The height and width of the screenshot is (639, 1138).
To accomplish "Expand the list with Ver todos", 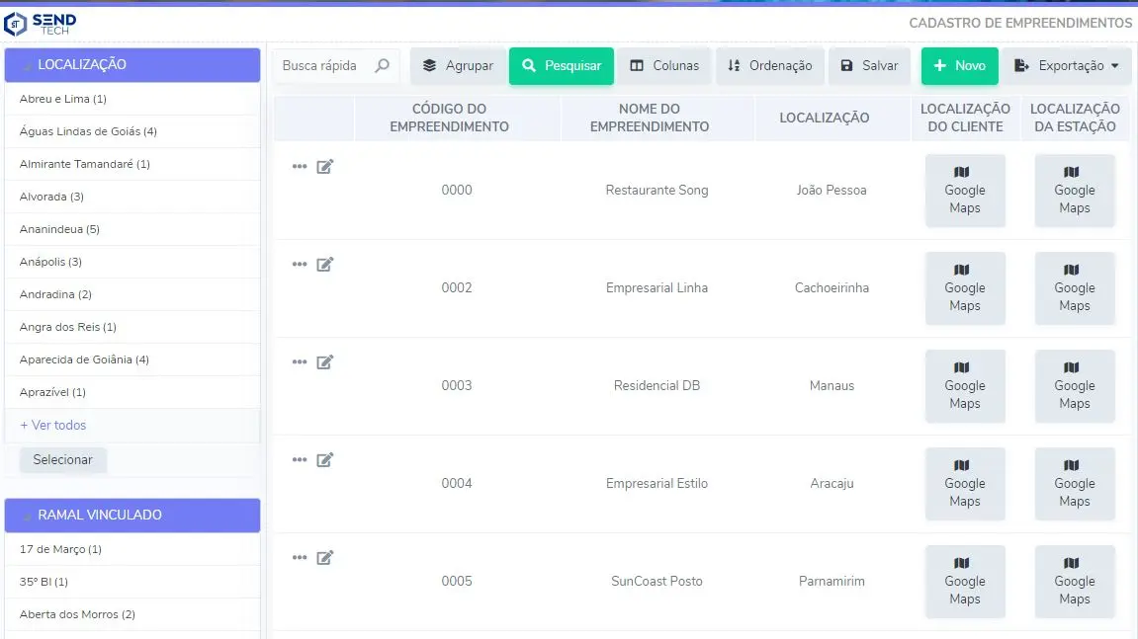I will pyautogui.click(x=53, y=426).
